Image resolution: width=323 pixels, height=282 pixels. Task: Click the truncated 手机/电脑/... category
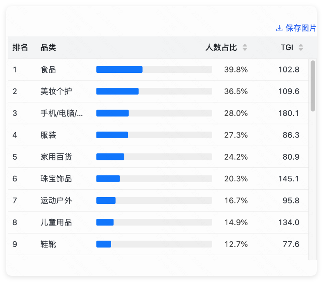point(61,113)
